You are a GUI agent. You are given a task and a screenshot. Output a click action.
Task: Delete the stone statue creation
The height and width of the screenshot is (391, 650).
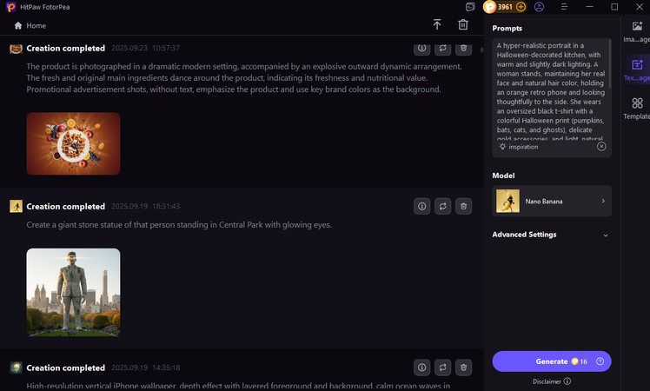point(463,206)
